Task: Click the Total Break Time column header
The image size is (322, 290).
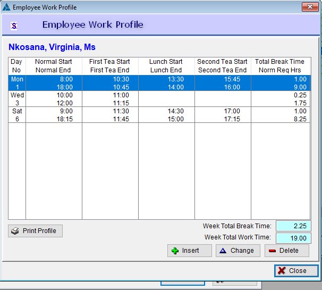Action: point(280,65)
